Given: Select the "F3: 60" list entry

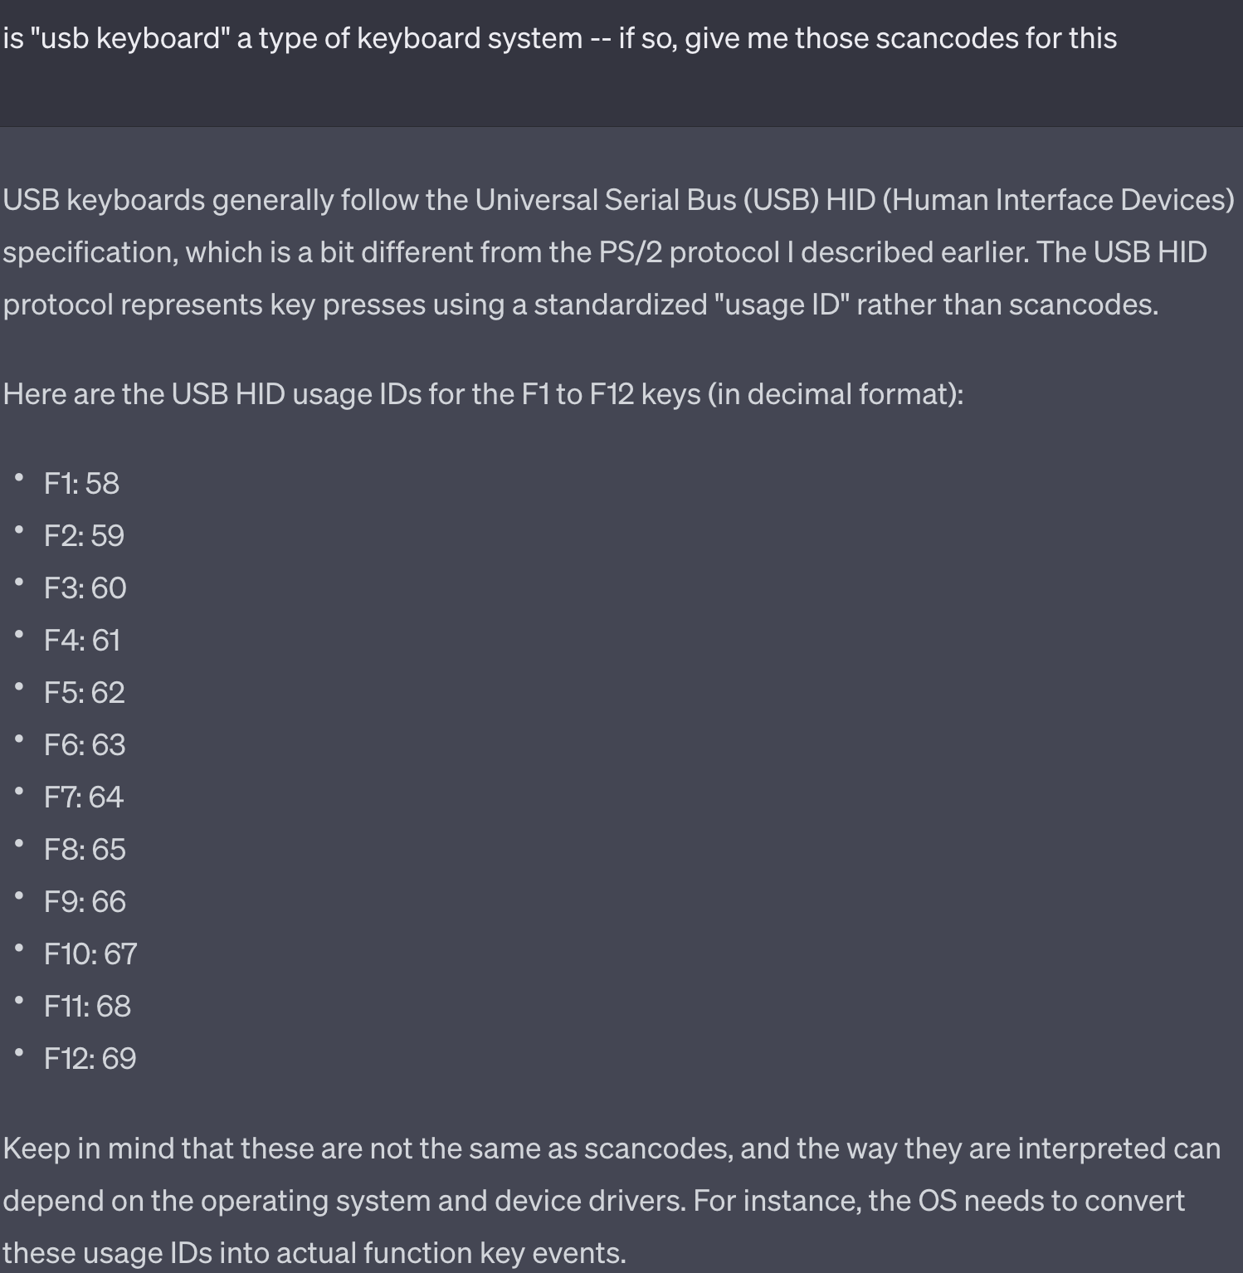Looking at the screenshot, I should click(x=85, y=588).
